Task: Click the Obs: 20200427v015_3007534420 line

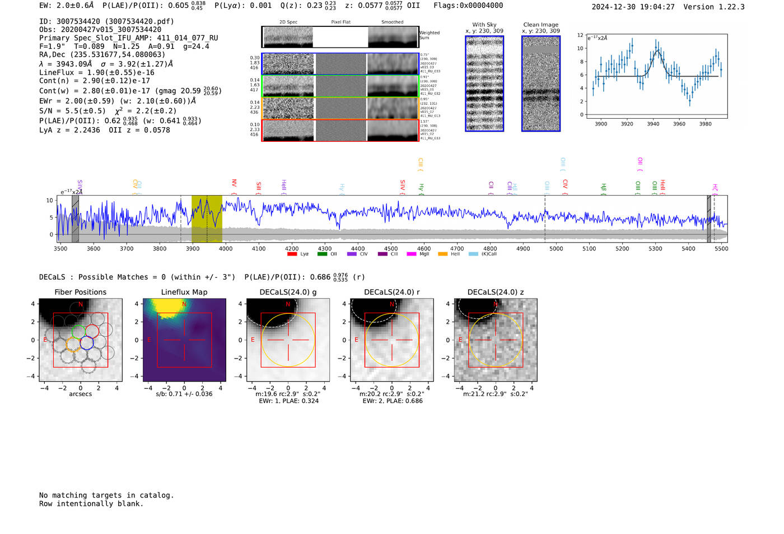Action: (100, 30)
